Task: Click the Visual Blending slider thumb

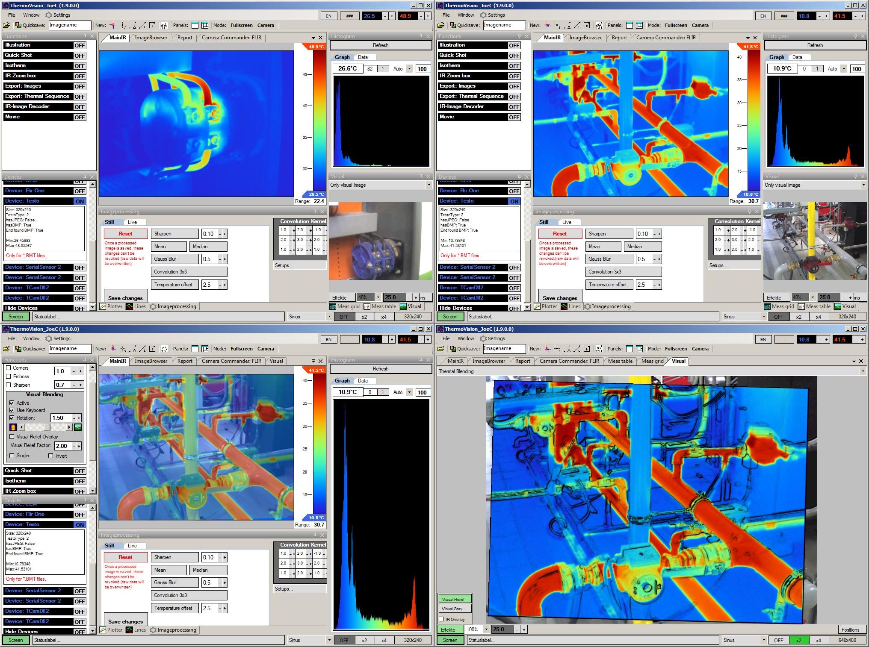Action: tap(47, 427)
